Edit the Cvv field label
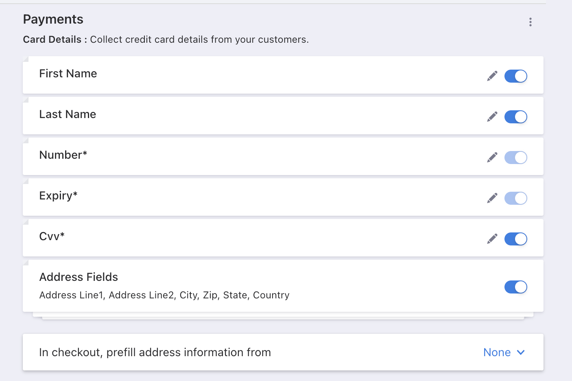 [x=492, y=239]
